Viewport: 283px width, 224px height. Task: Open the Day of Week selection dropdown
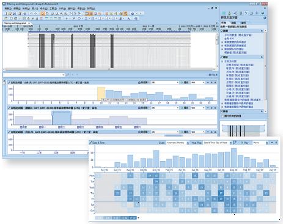pos(218,143)
